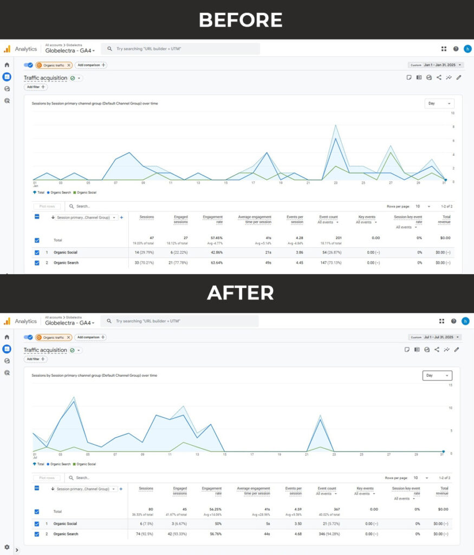The width and height of the screenshot is (474, 555).
Task: Open date range Jan 1 - Jan 31, 2025
Action: (x=436, y=65)
